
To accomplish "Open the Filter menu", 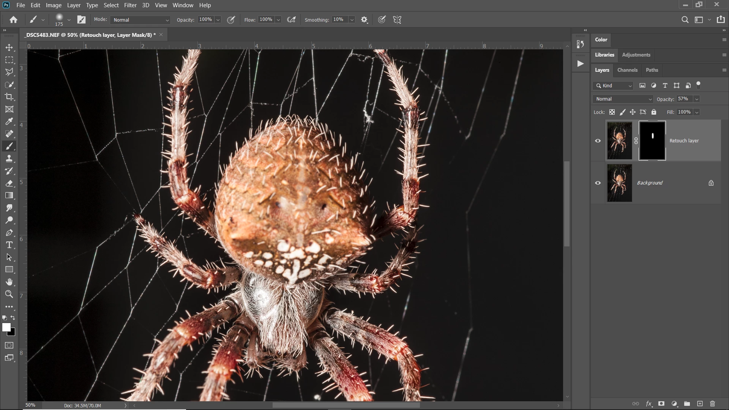I will point(130,5).
